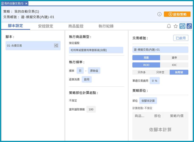Select the 現股 trade type
This screenshot has height=142, width=194.
146,58
